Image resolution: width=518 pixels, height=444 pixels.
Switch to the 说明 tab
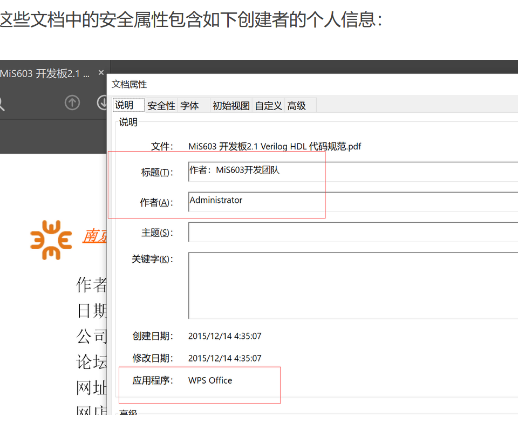click(128, 105)
